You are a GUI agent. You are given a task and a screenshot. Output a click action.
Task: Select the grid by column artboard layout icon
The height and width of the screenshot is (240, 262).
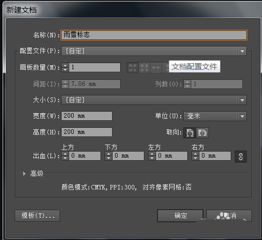144,68
